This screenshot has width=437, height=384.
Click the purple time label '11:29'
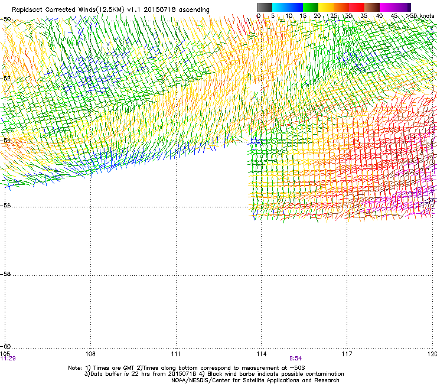[8, 359]
